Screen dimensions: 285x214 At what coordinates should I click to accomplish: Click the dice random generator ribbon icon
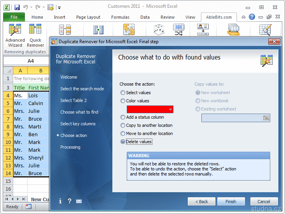(x=158, y=30)
